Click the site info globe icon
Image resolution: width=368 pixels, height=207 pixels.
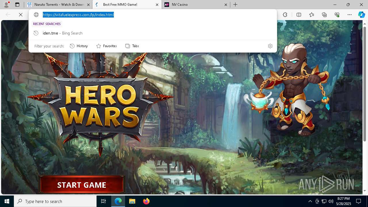tap(36, 15)
